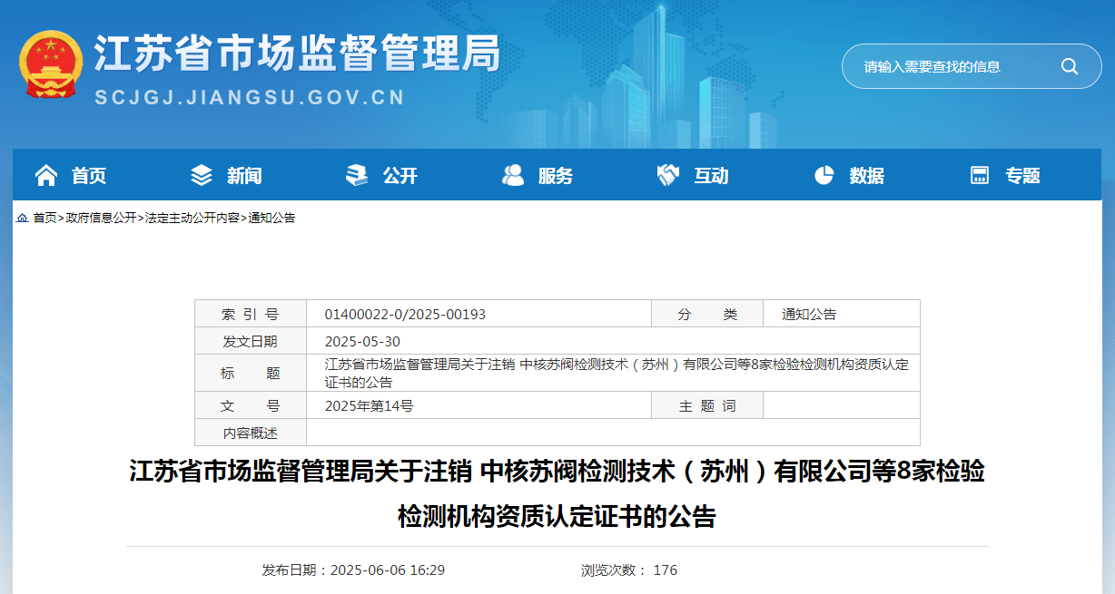Click the 主题词 label cell
The height and width of the screenshot is (594, 1115).
(x=707, y=405)
